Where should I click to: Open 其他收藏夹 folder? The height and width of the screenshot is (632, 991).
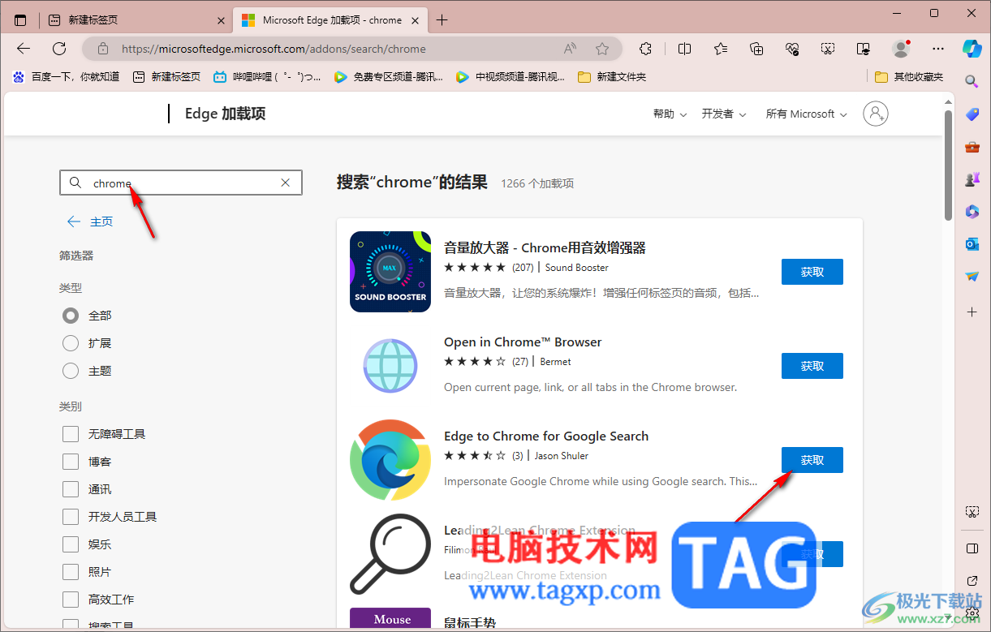click(909, 77)
